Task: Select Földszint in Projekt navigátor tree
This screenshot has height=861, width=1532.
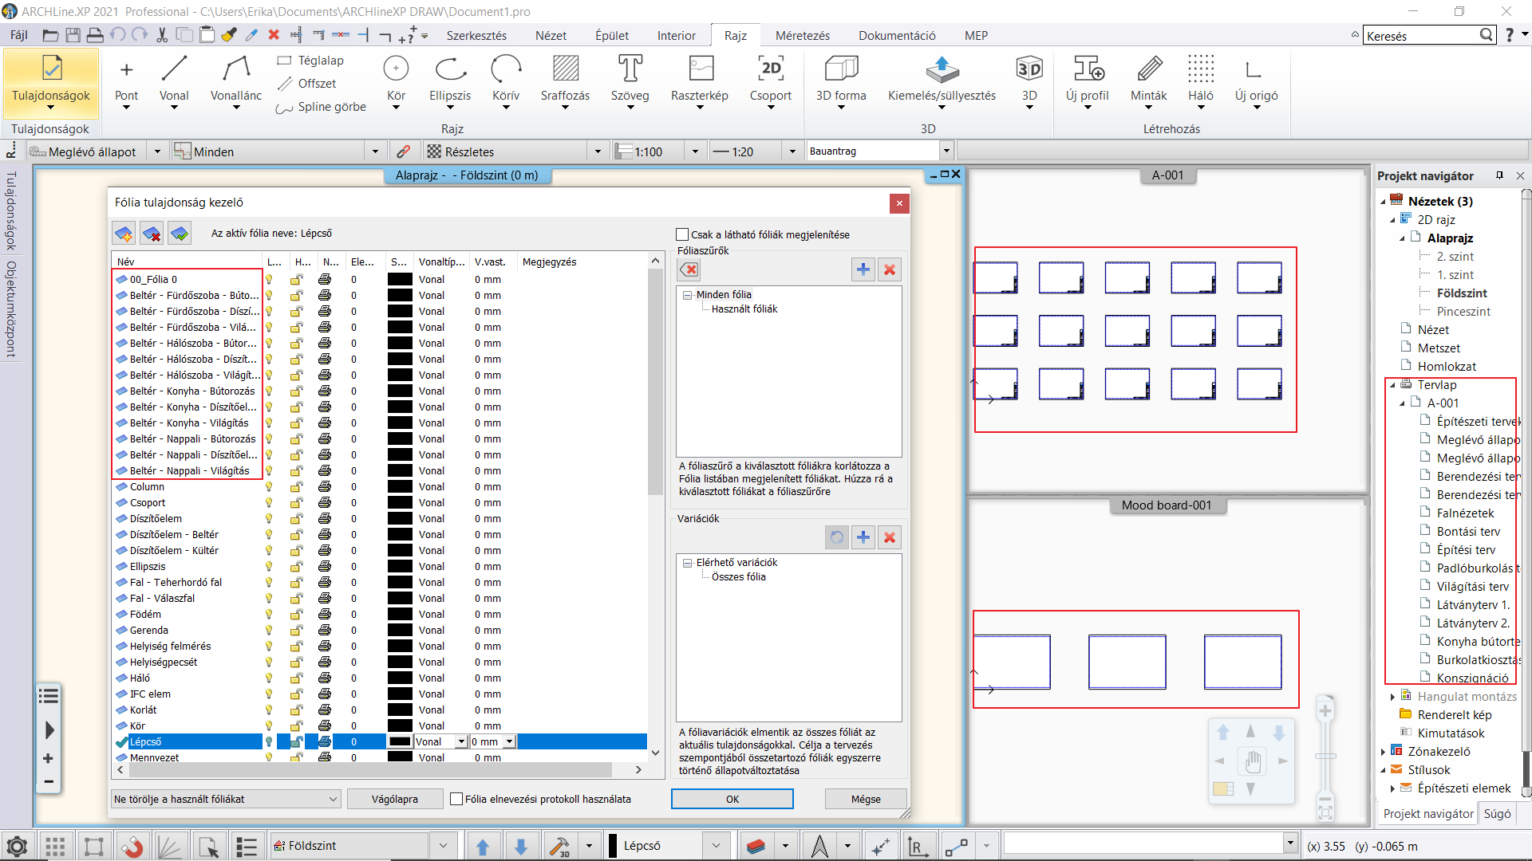Action: (x=1462, y=293)
